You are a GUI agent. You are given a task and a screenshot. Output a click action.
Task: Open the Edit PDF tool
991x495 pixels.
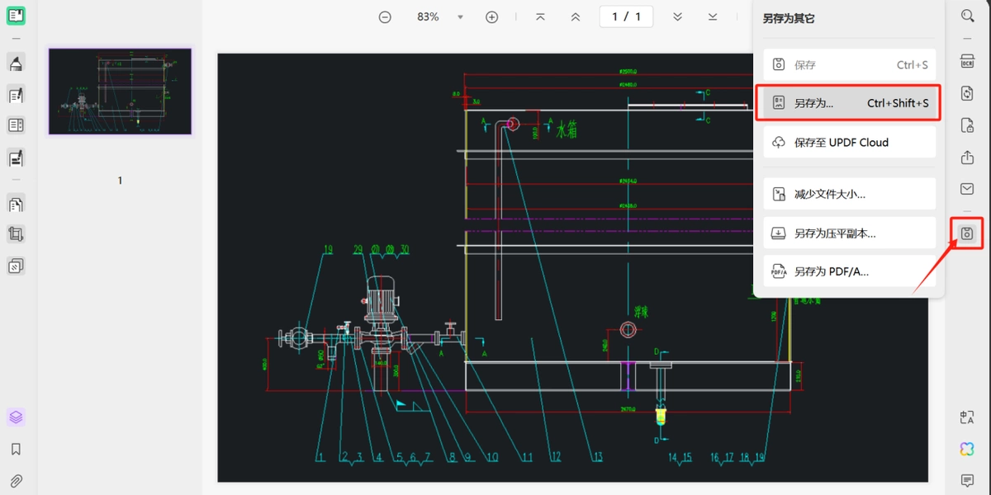[x=16, y=94]
